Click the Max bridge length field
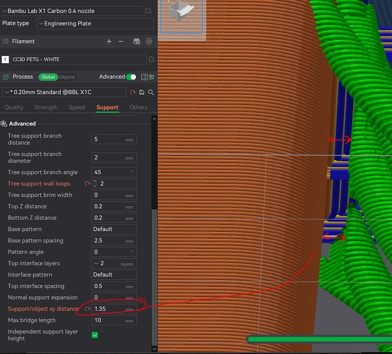 coord(114,320)
